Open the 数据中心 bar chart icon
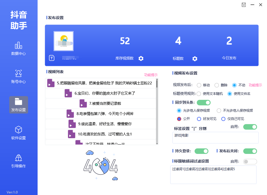The image size is (267, 195). tap(19, 45)
